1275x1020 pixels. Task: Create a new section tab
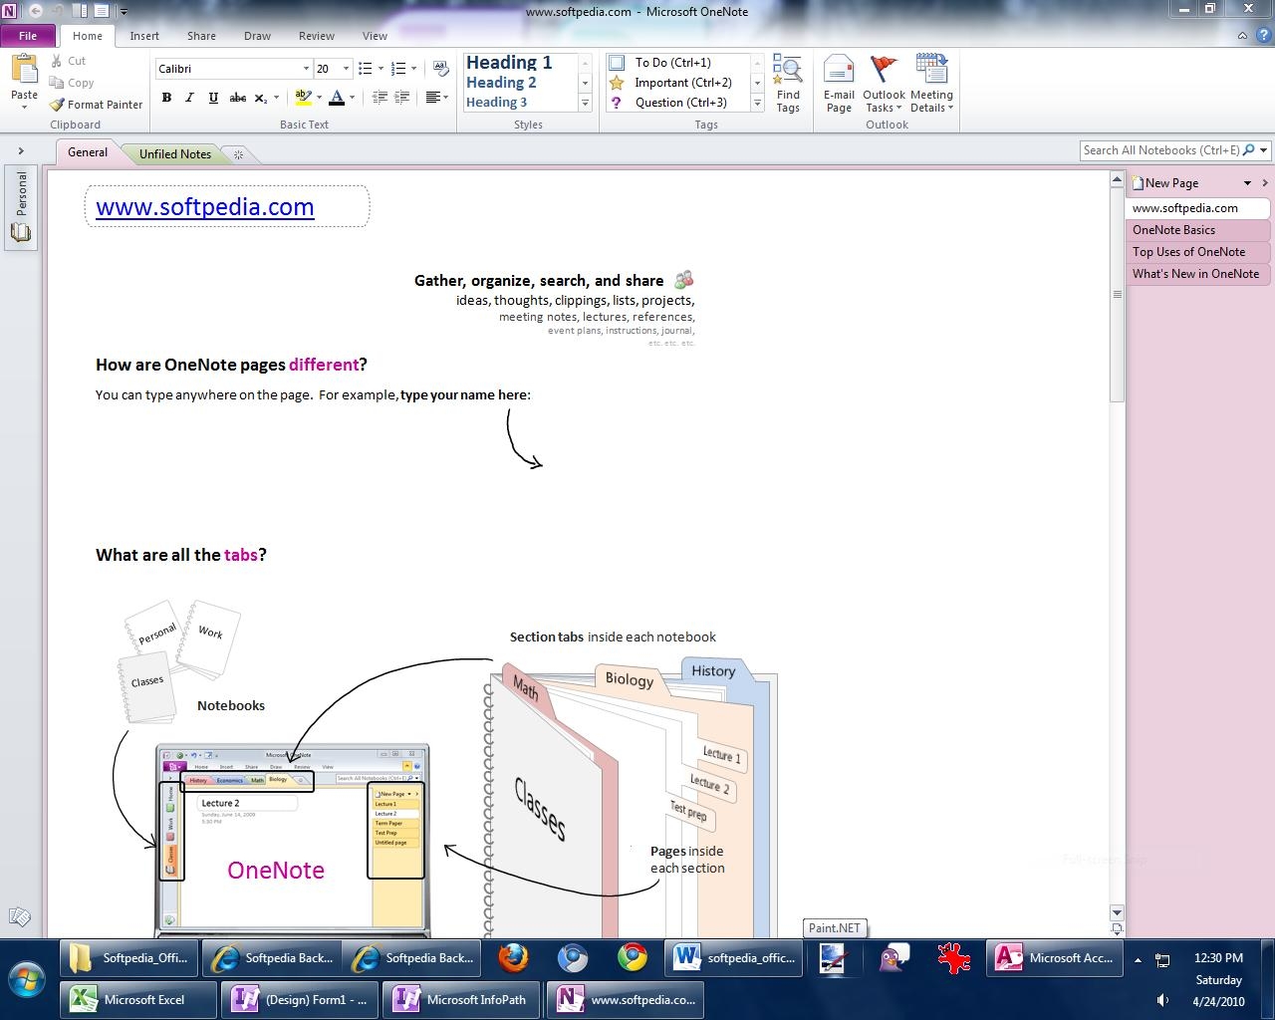[238, 154]
